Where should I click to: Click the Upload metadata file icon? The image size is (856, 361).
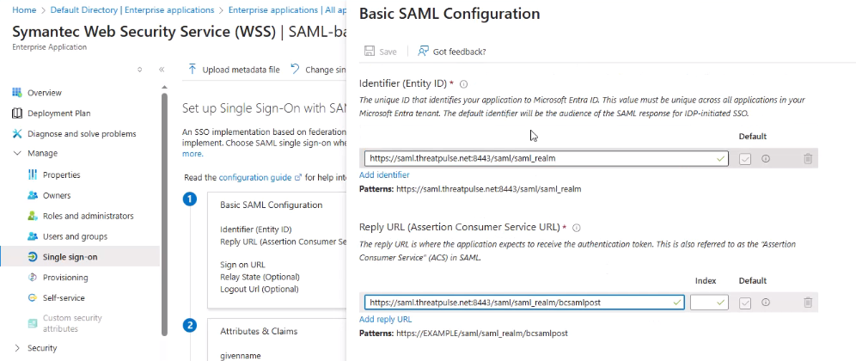192,70
